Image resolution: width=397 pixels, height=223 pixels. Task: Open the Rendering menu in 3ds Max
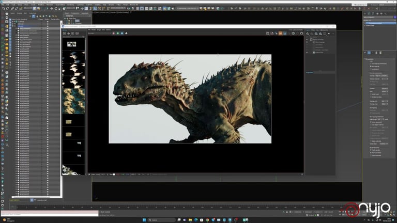pos(71,5)
